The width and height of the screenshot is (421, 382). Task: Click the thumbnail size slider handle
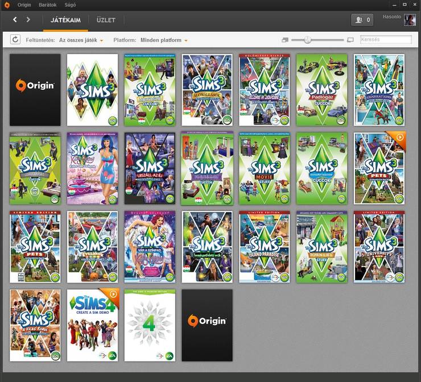(307, 40)
